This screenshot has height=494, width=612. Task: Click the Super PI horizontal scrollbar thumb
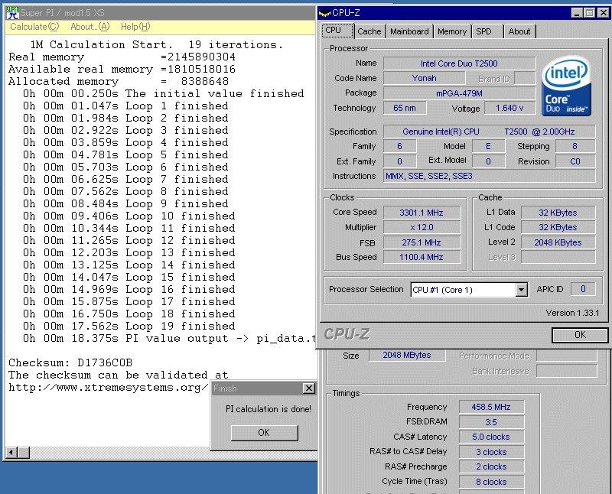[24, 453]
